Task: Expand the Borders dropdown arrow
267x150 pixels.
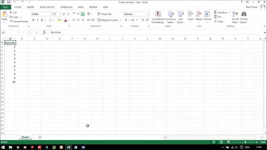Action: coord(54,20)
